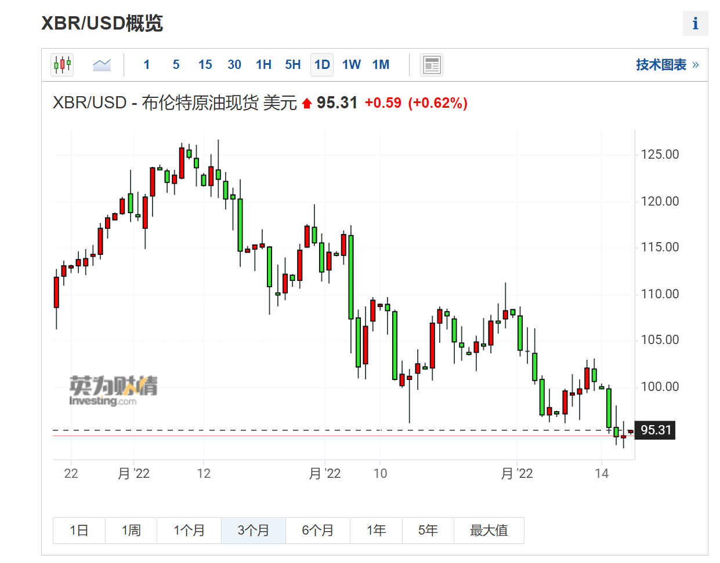Click the 95.31 current price label

(x=656, y=430)
